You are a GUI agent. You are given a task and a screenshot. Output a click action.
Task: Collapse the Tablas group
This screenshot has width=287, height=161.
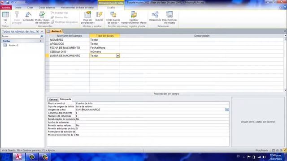click(40, 41)
